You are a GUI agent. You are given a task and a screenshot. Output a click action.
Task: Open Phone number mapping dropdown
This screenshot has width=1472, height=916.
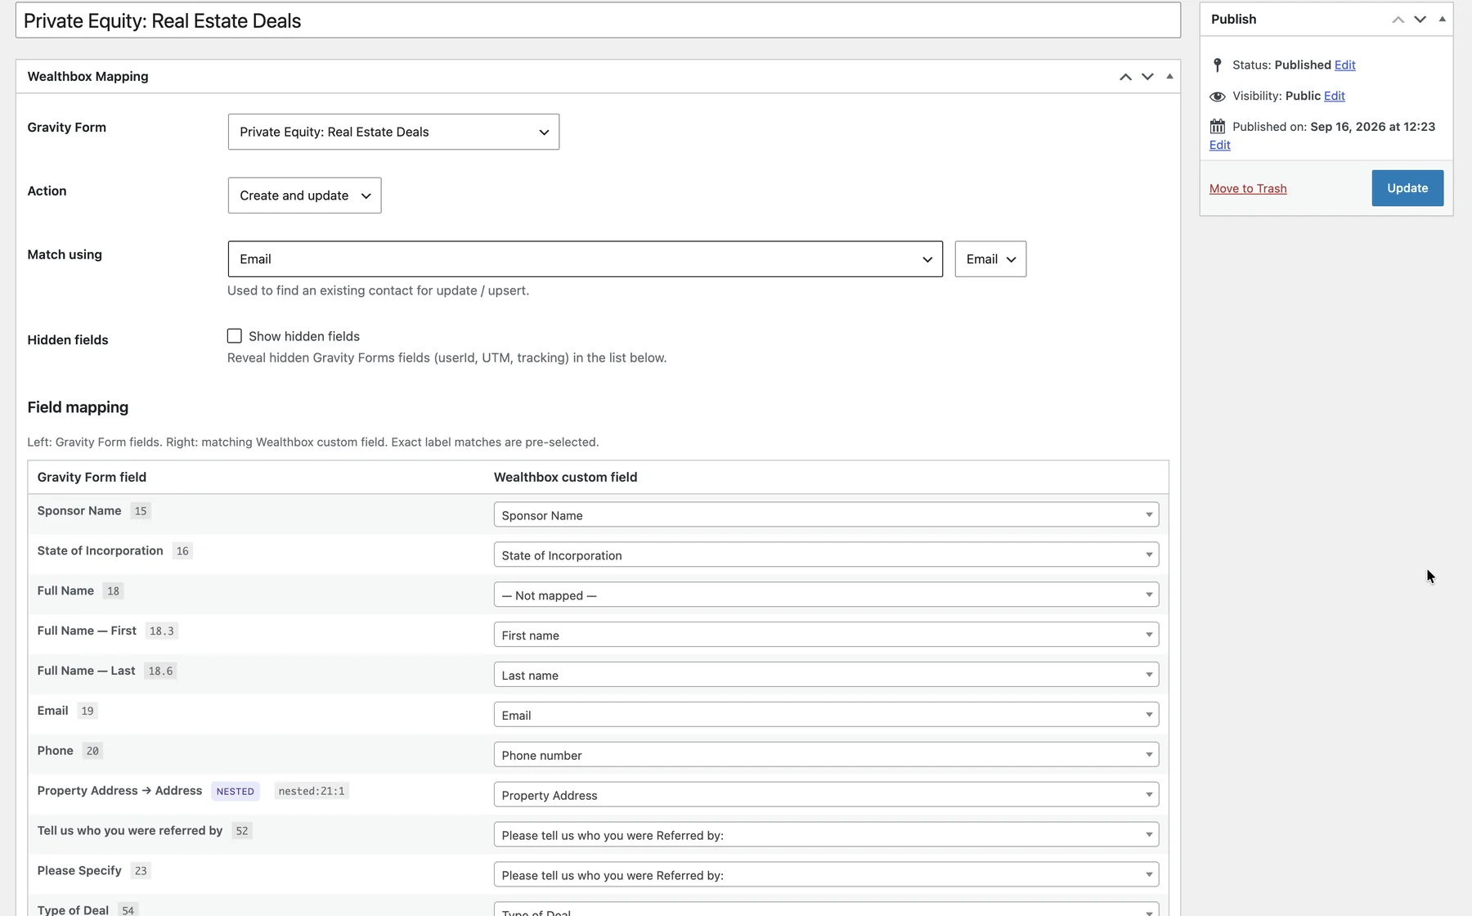826,756
